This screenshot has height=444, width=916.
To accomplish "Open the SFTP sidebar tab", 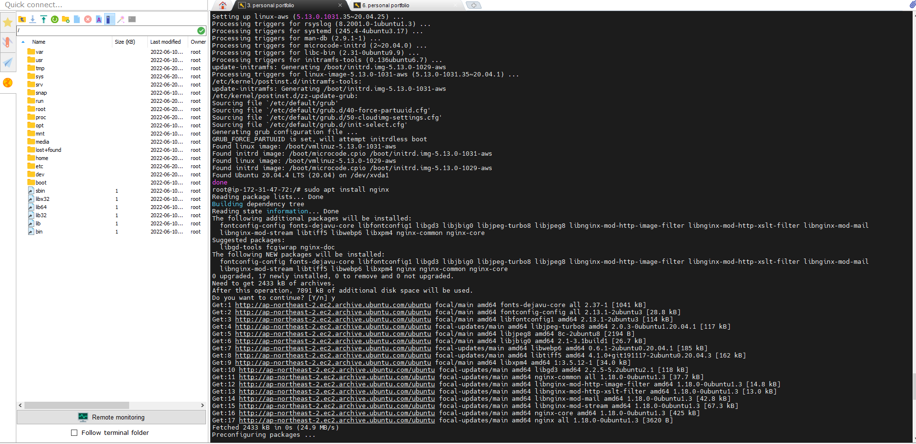I will [x=8, y=83].
